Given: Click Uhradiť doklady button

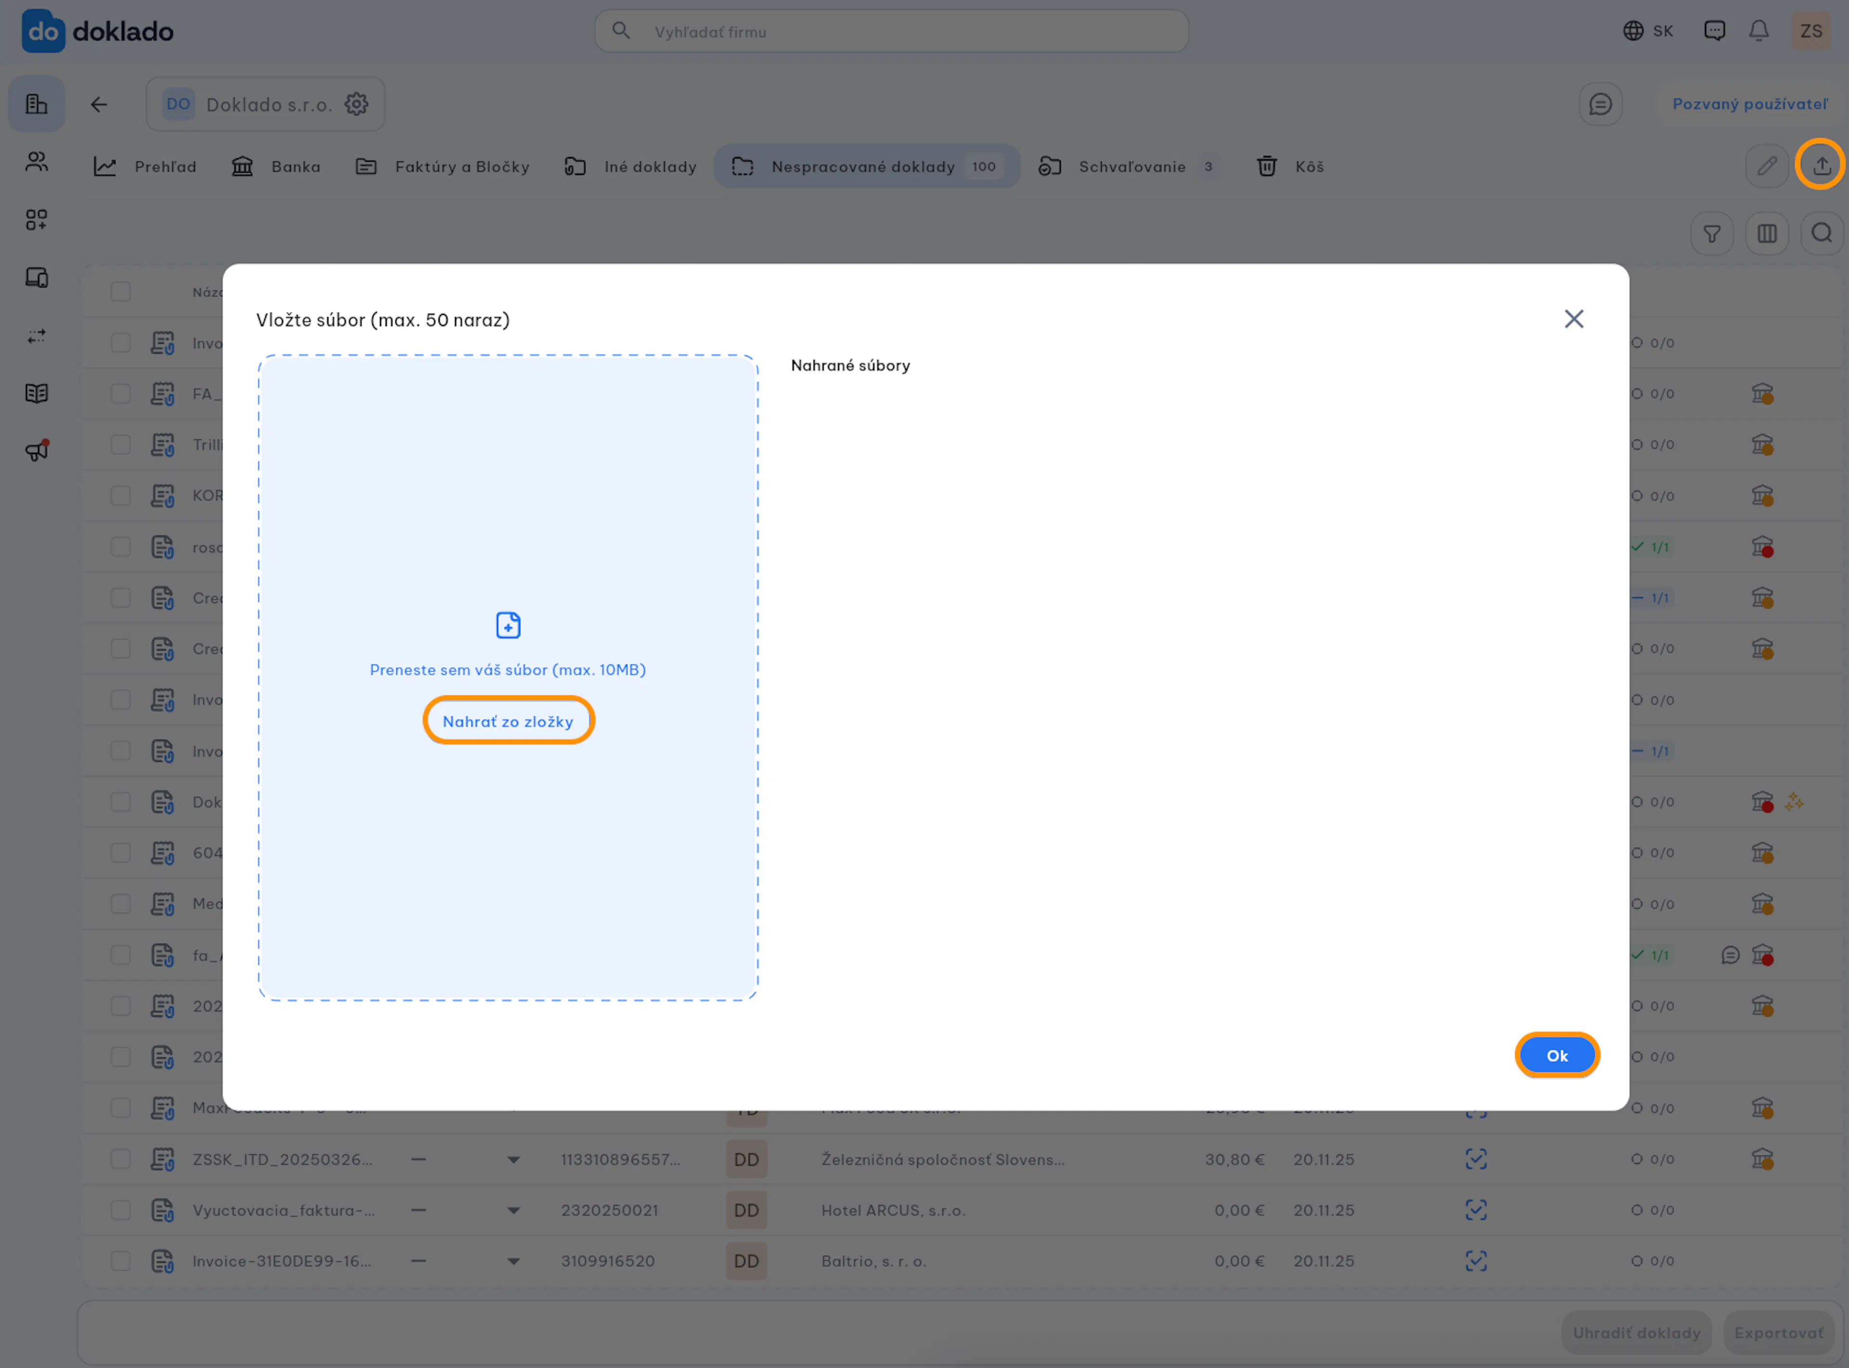Looking at the screenshot, I should tap(1637, 1334).
